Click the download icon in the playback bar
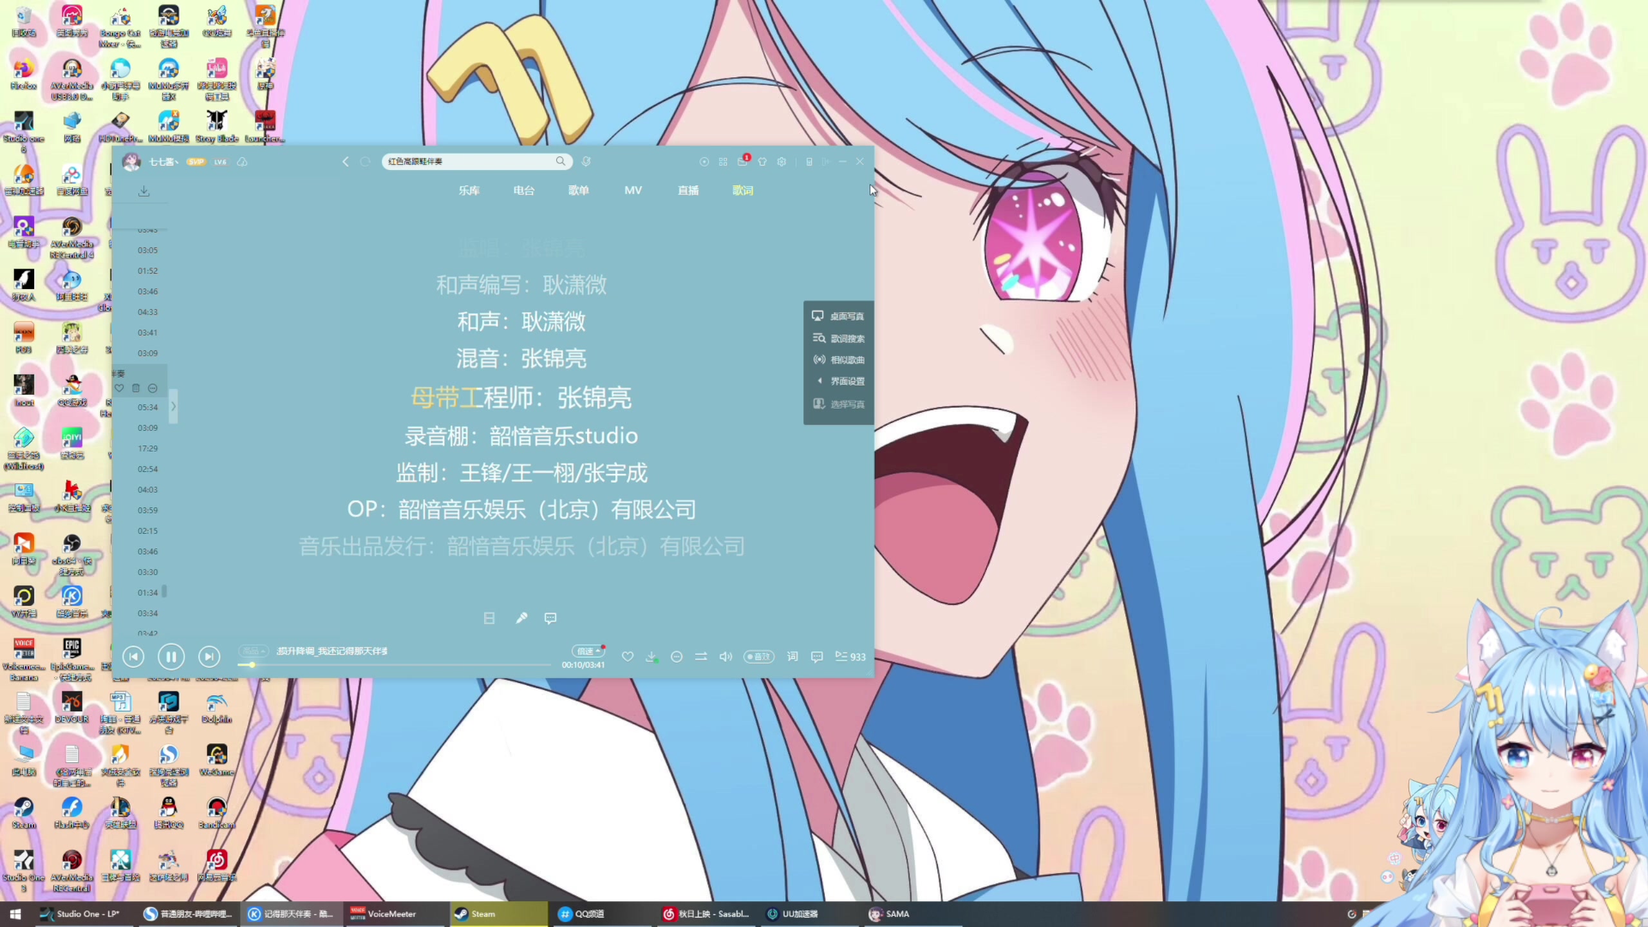This screenshot has width=1648, height=927. coord(651,656)
